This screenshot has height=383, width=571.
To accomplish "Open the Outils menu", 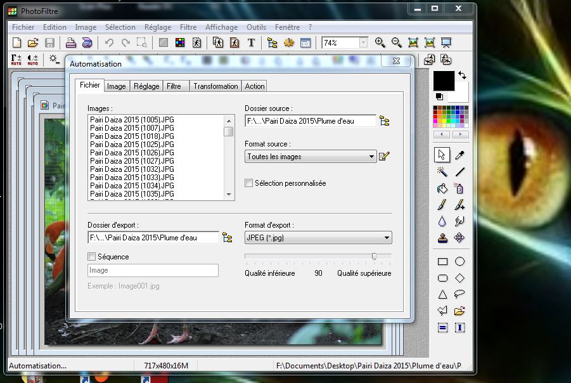I will (257, 27).
